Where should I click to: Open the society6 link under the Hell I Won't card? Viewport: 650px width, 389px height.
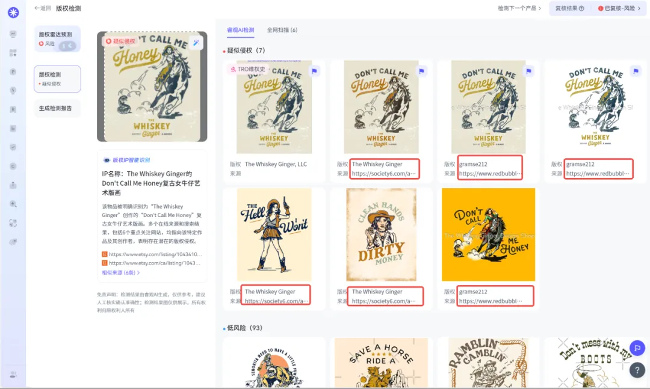click(x=276, y=301)
